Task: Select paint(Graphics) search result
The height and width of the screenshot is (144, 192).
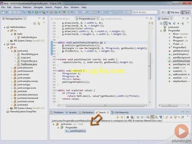Action: click(x=76, y=131)
